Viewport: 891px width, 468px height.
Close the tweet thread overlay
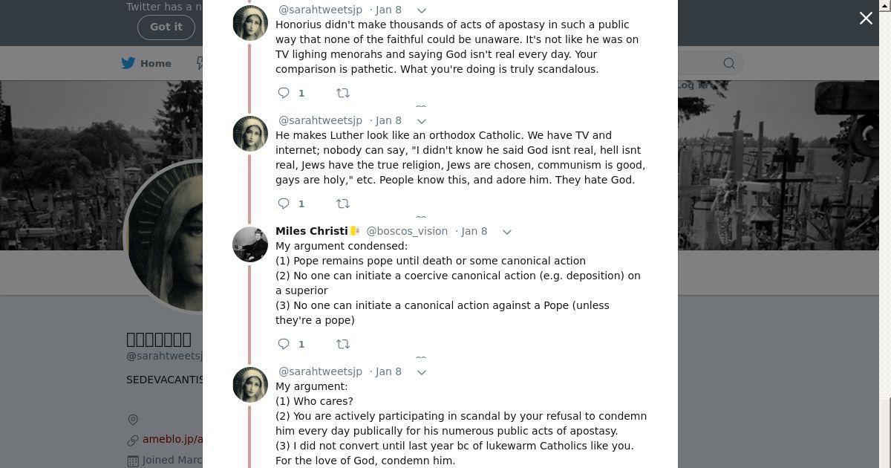(x=866, y=19)
